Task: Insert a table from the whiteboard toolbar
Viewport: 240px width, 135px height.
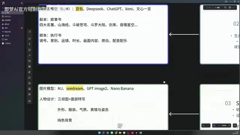Action: coord(30,67)
